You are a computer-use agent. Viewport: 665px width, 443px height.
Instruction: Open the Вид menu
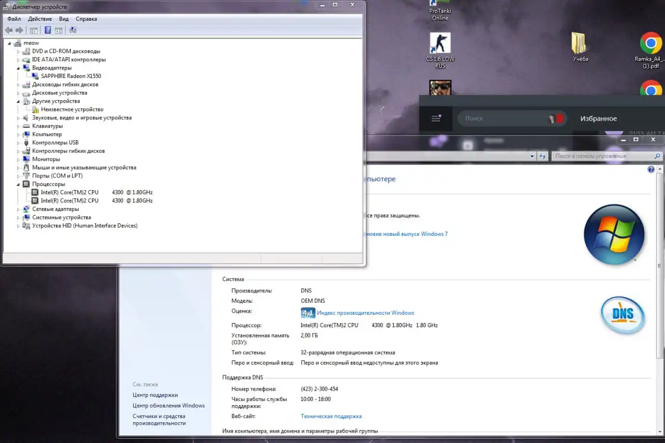64,19
